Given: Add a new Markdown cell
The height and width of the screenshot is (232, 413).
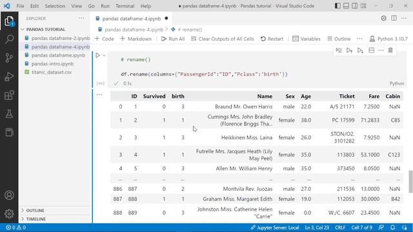Looking at the screenshot, I should 136,39.
